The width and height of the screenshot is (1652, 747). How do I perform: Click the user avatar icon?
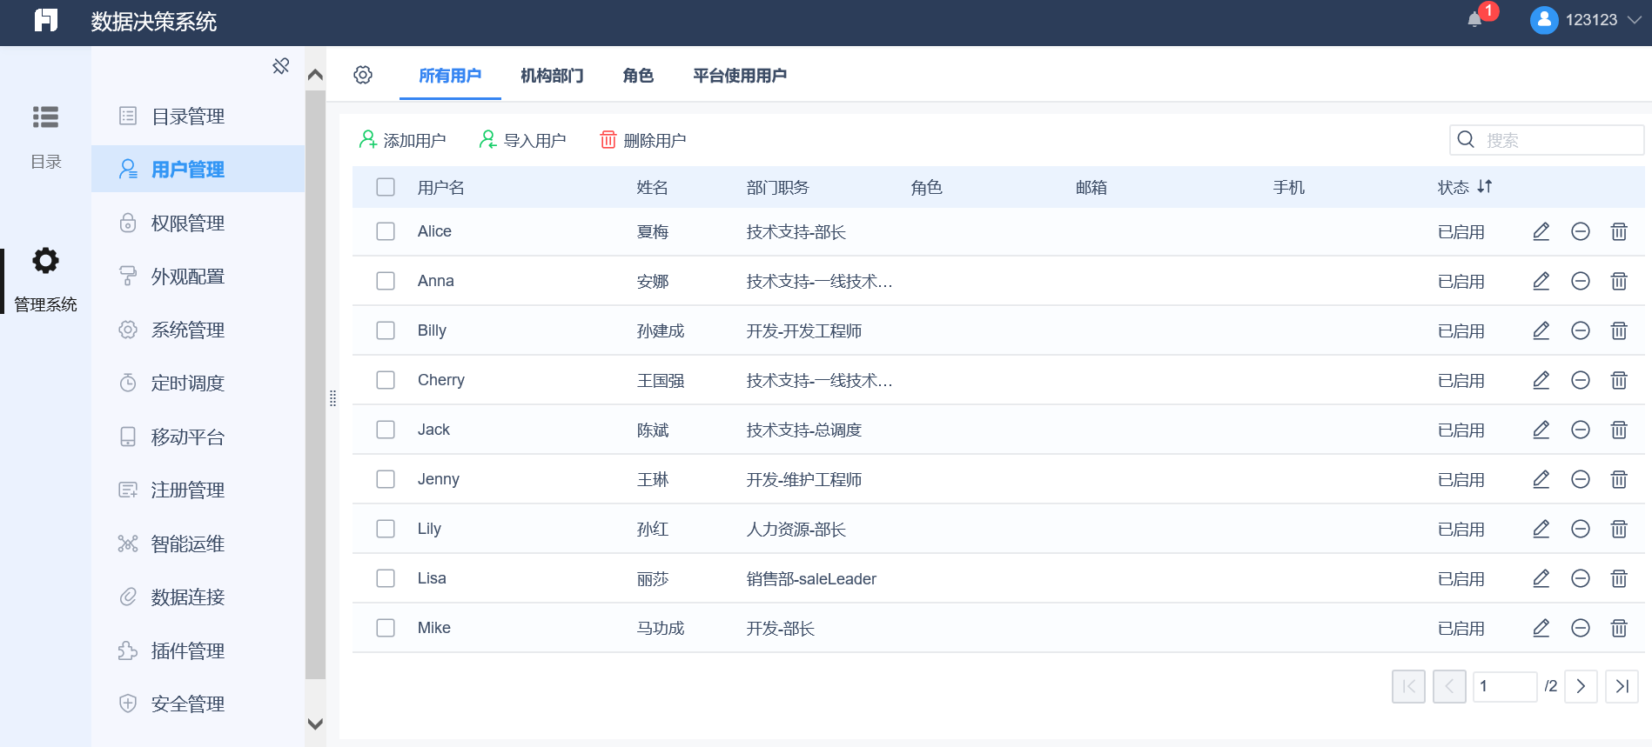tap(1544, 20)
